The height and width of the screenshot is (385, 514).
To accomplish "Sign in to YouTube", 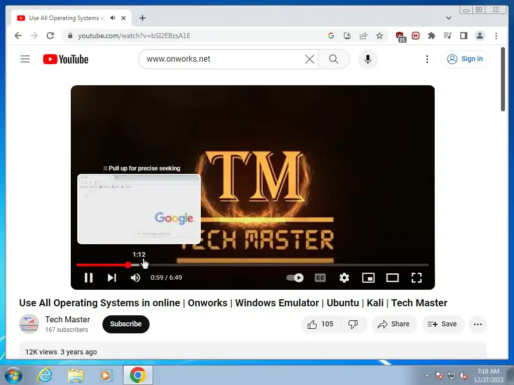I will tap(466, 59).
